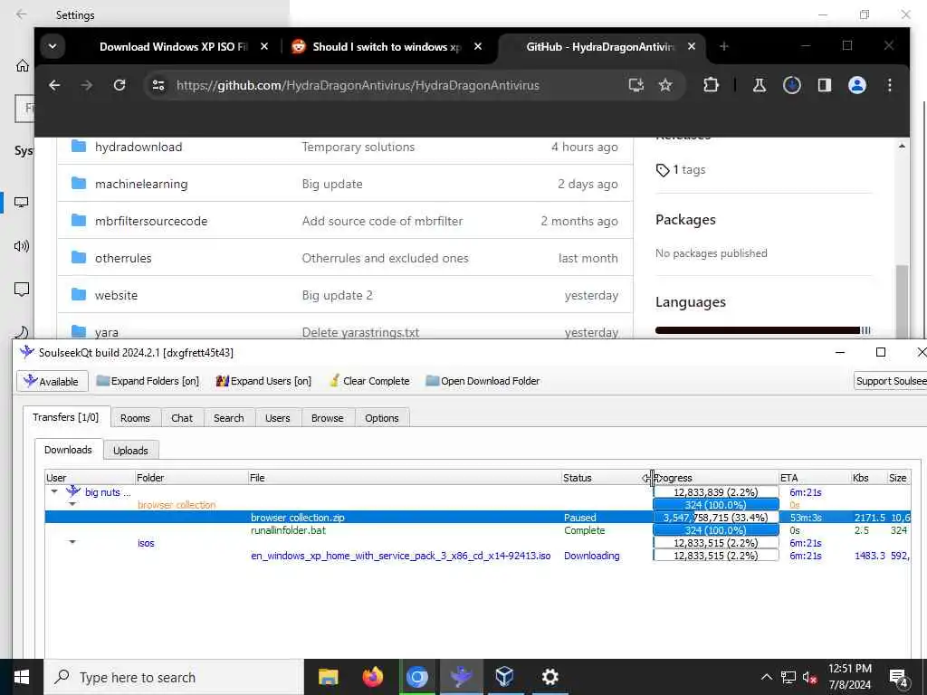Reload the GitHub page

click(x=119, y=86)
